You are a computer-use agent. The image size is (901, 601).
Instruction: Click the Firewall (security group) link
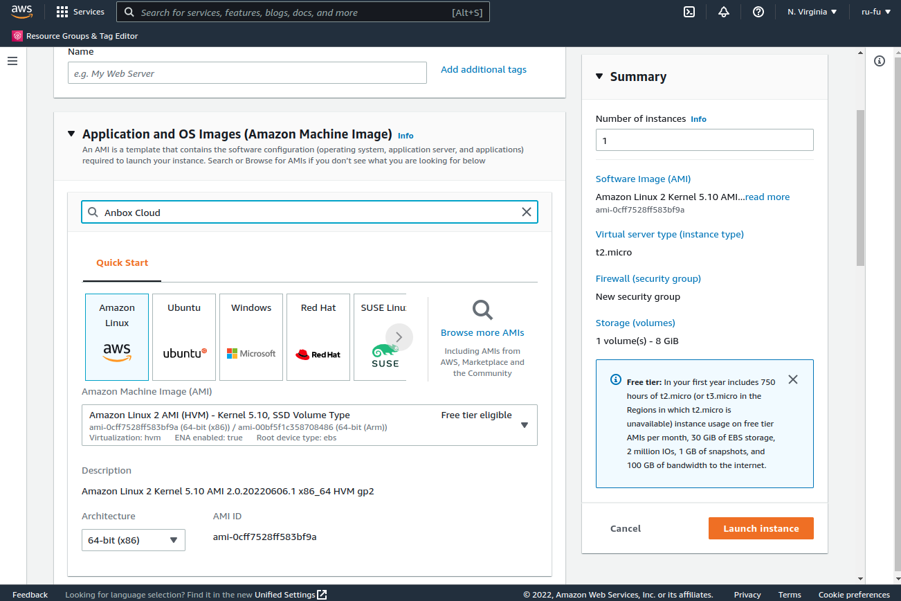click(648, 278)
